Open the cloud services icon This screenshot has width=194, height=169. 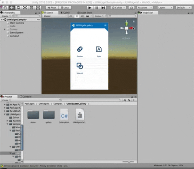131,8
